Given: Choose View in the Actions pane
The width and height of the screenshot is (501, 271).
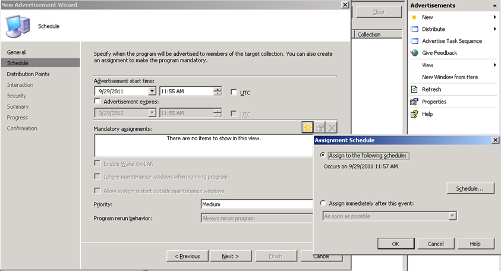Looking at the screenshot, I should click(x=427, y=65).
